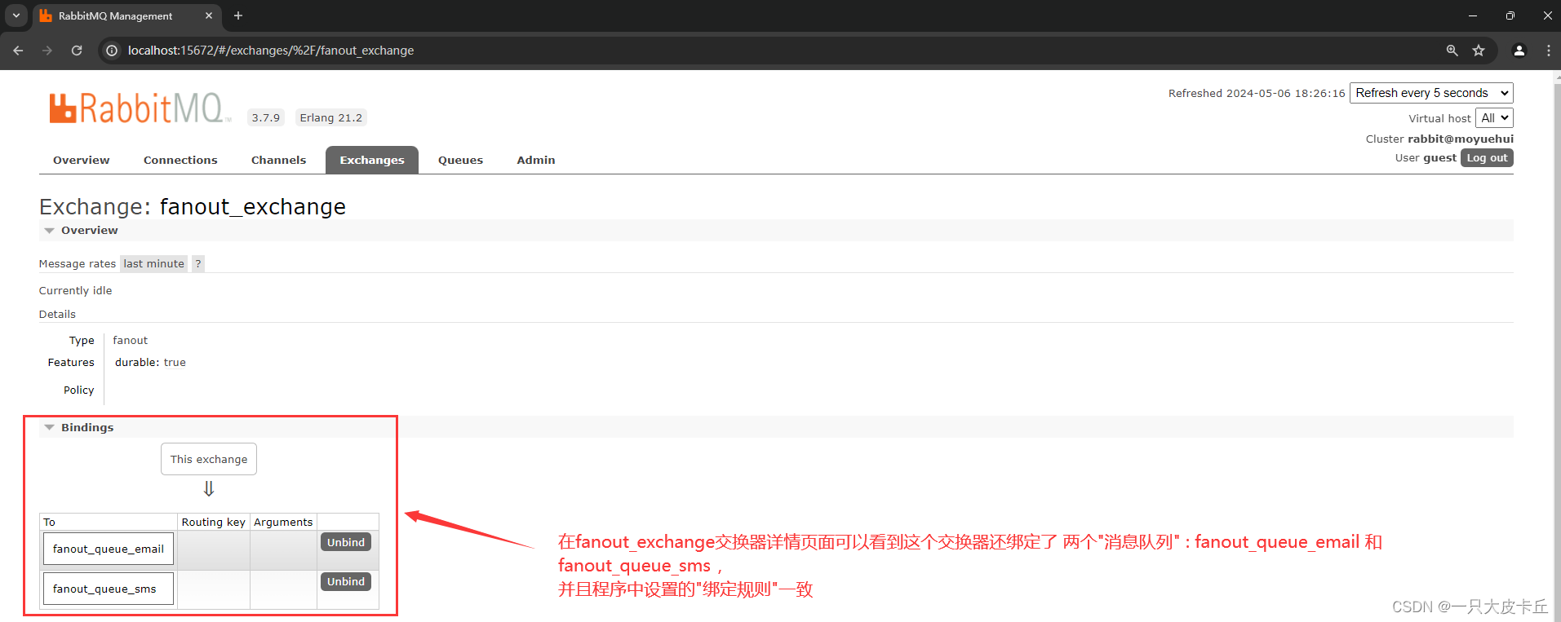This screenshot has width=1561, height=622.
Task: Click the Currently idle status text
Action: point(75,290)
